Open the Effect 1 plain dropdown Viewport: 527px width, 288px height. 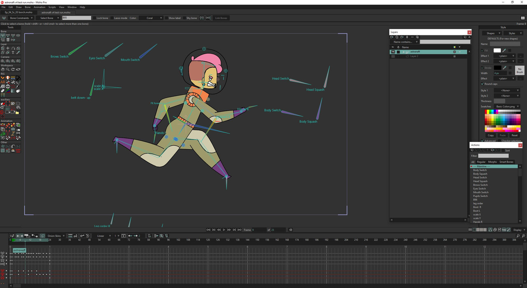point(504,56)
